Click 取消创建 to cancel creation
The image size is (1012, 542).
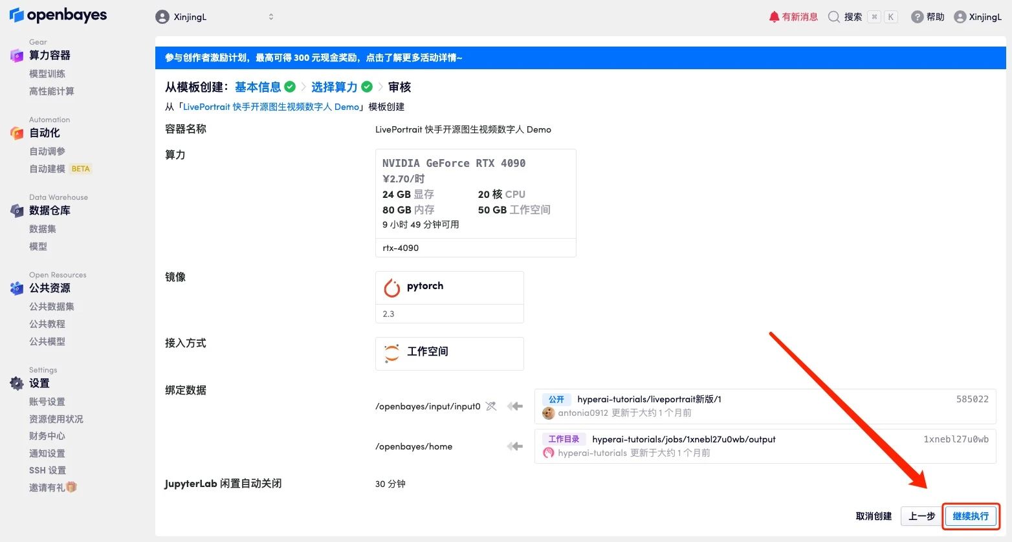pyautogui.click(x=874, y=516)
